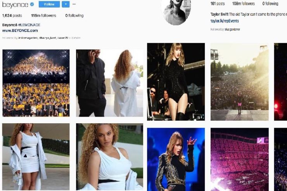Screen dimensions: 287x191
Task: Click the bluegarderer follower name
Action: 232,29
